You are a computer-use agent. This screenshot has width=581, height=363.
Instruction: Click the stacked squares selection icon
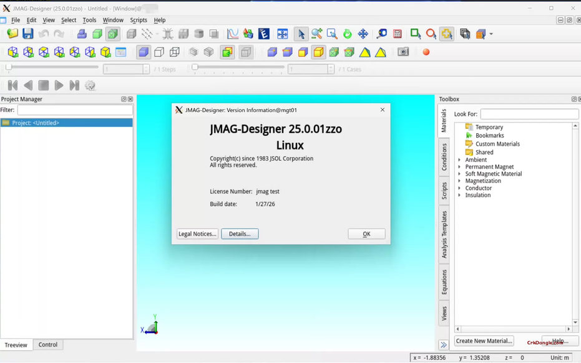tap(465, 34)
